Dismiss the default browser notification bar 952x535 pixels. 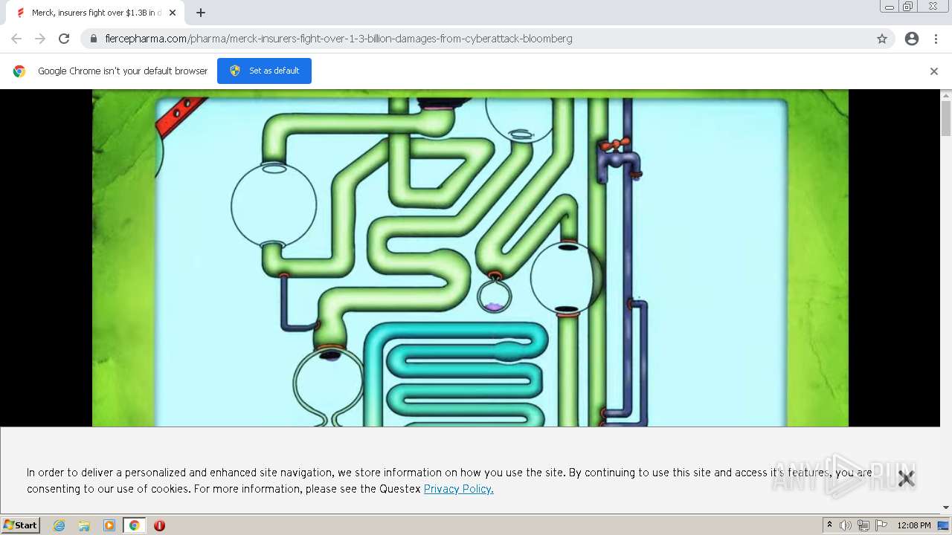point(934,71)
